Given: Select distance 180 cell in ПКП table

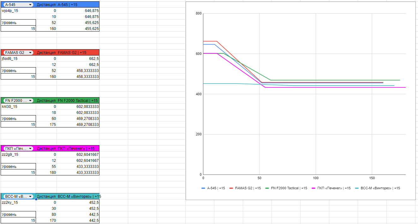Looking at the screenshot, I should 46,173.
